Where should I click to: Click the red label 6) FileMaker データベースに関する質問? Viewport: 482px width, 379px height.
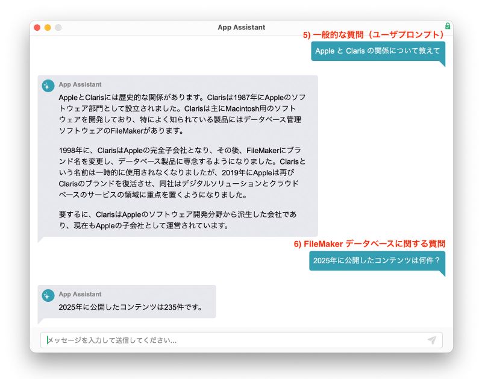(369, 244)
